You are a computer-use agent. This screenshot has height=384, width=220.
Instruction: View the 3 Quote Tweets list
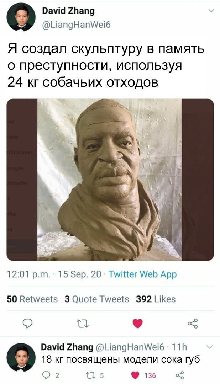96,299
